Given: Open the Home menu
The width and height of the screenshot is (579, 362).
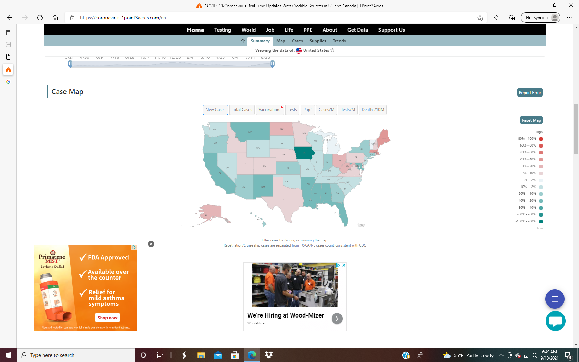Looking at the screenshot, I should 195,30.
